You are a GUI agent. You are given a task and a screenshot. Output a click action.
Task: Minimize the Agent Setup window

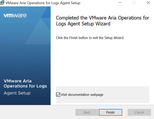tap(120, 3)
